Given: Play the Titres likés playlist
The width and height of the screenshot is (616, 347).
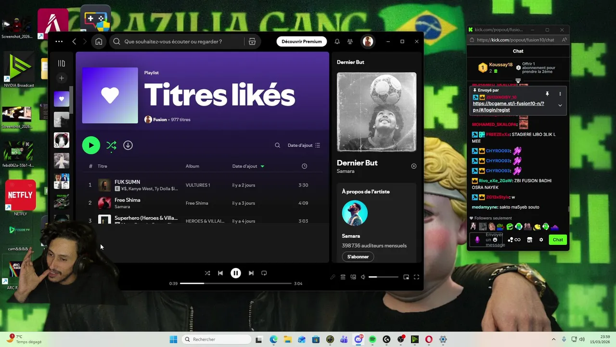Looking at the screenshot, I should [x=91, y=145].
